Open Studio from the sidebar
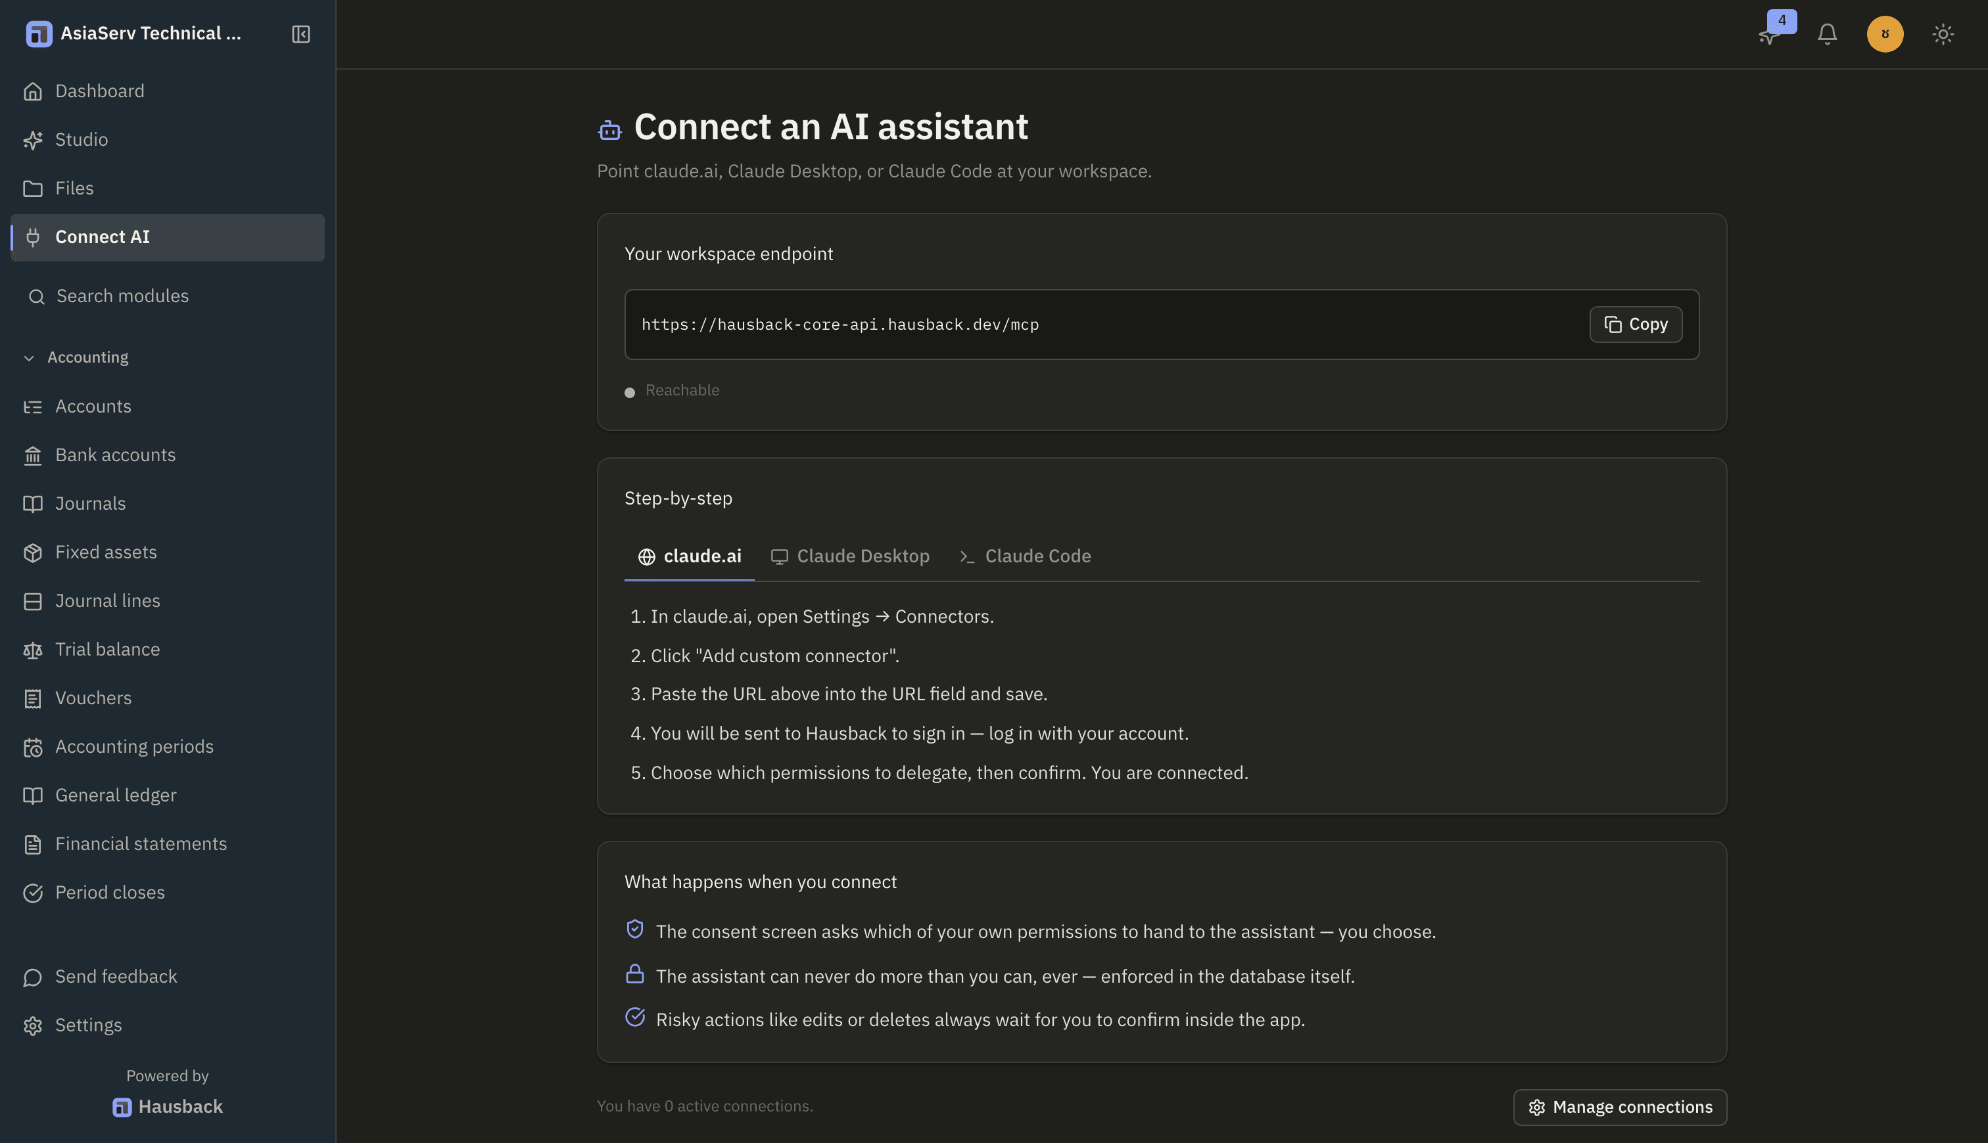The width and height of the screenshot is (1988, 1143). tap(167, 140)
